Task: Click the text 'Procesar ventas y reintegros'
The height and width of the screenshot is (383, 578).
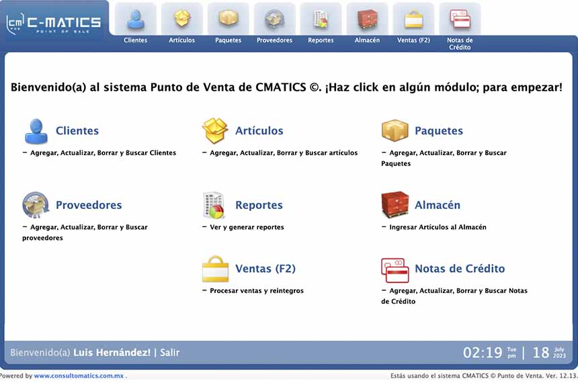Action: coord(257,290)
